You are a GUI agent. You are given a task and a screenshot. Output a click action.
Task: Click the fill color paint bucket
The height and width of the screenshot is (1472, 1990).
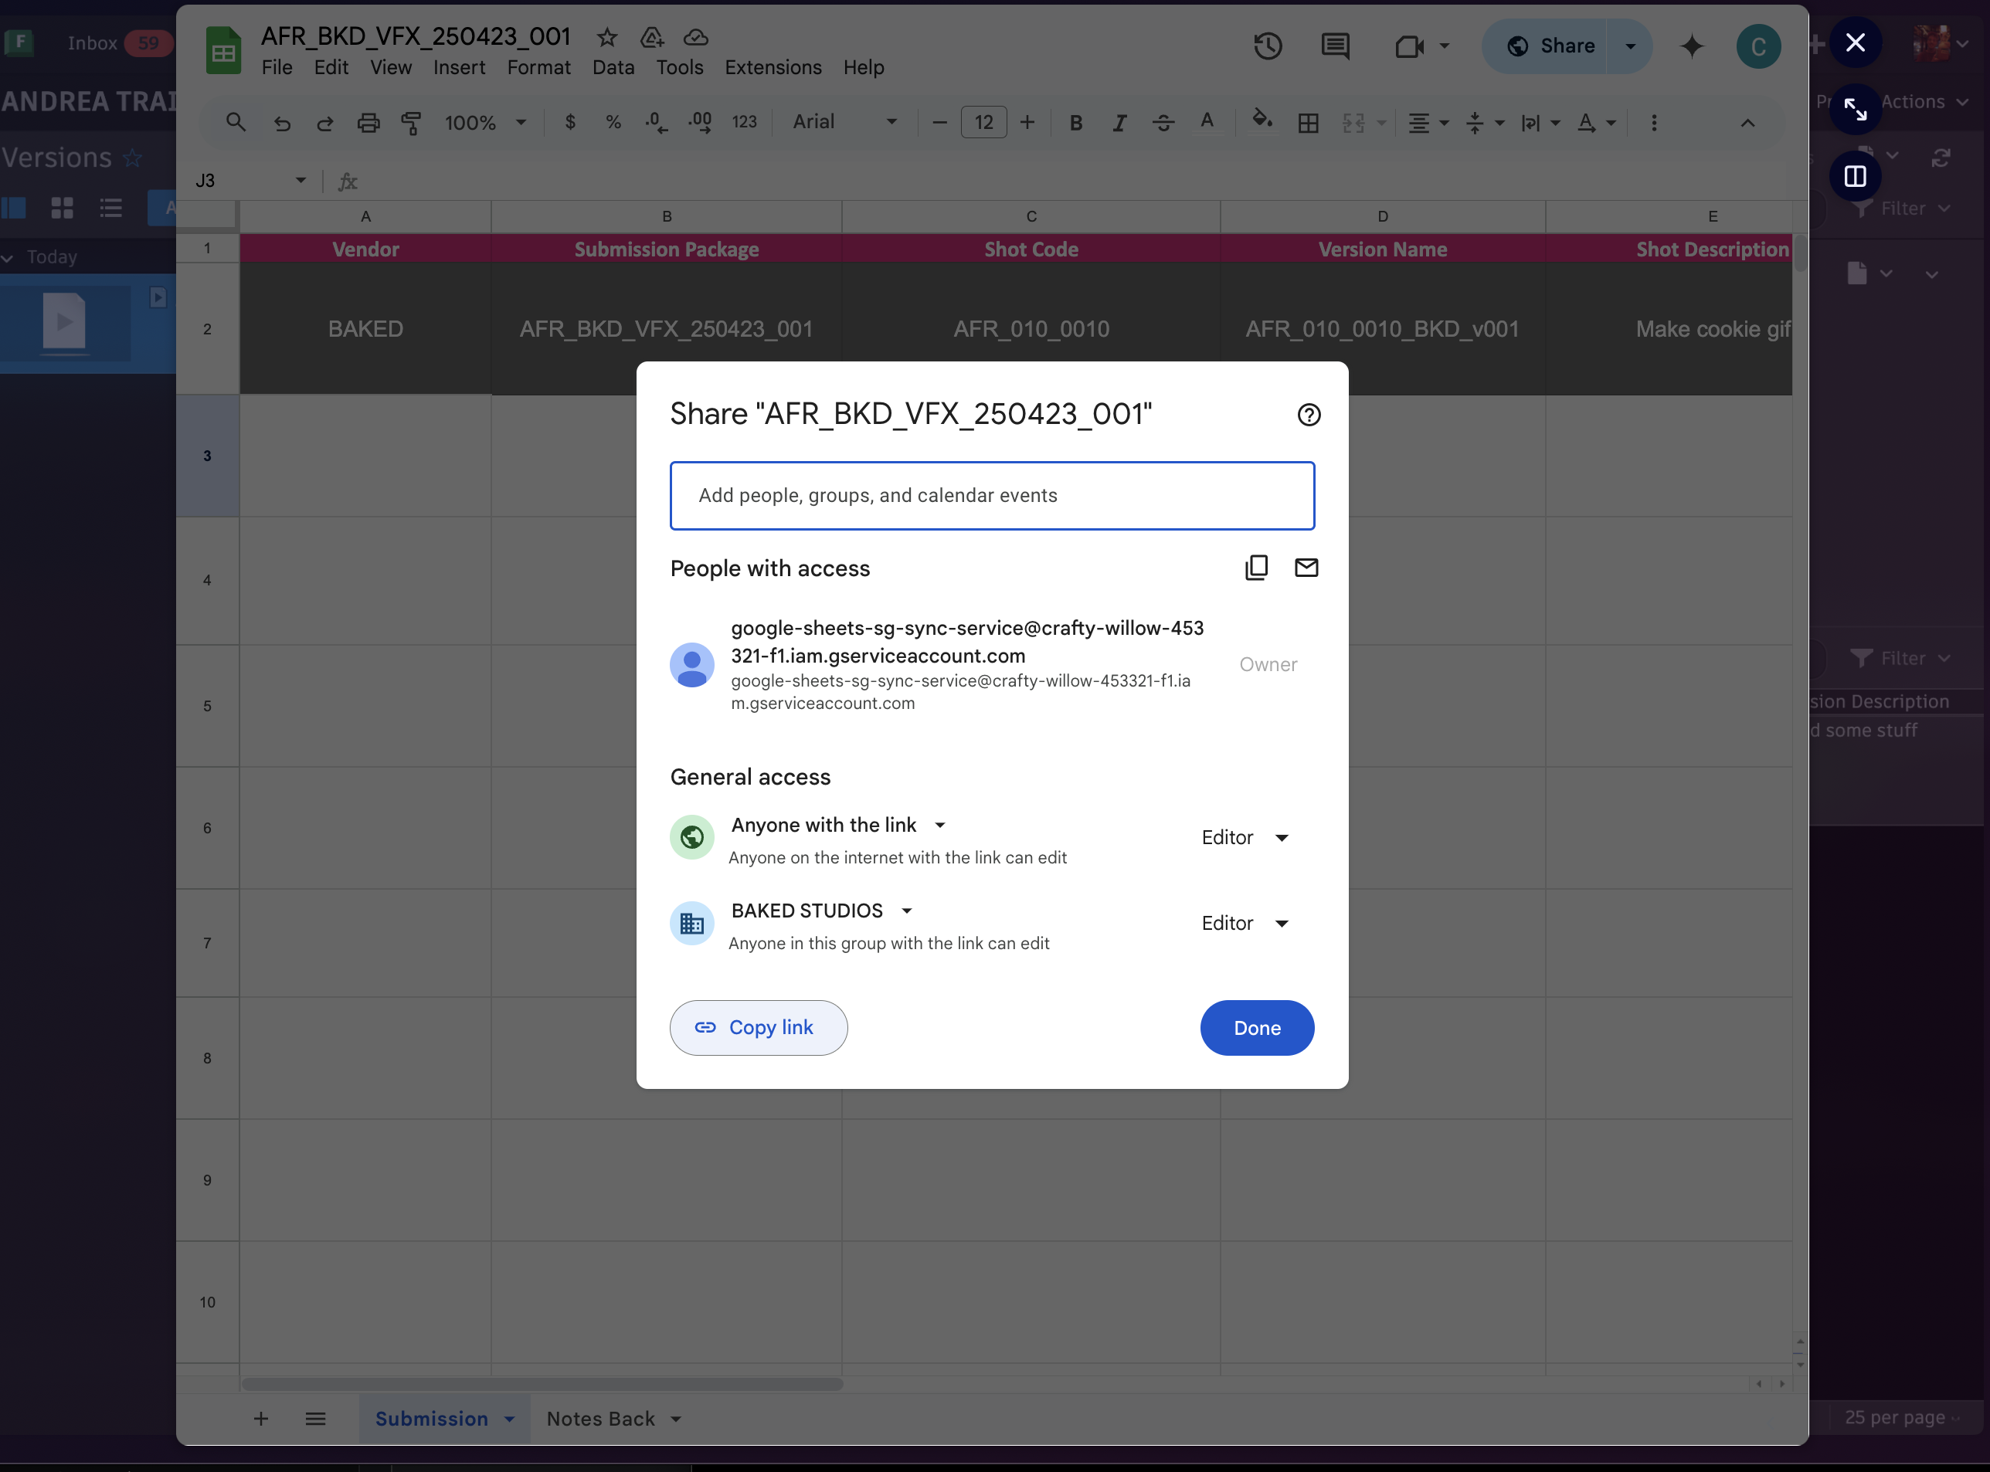[x=1261, y=121]
